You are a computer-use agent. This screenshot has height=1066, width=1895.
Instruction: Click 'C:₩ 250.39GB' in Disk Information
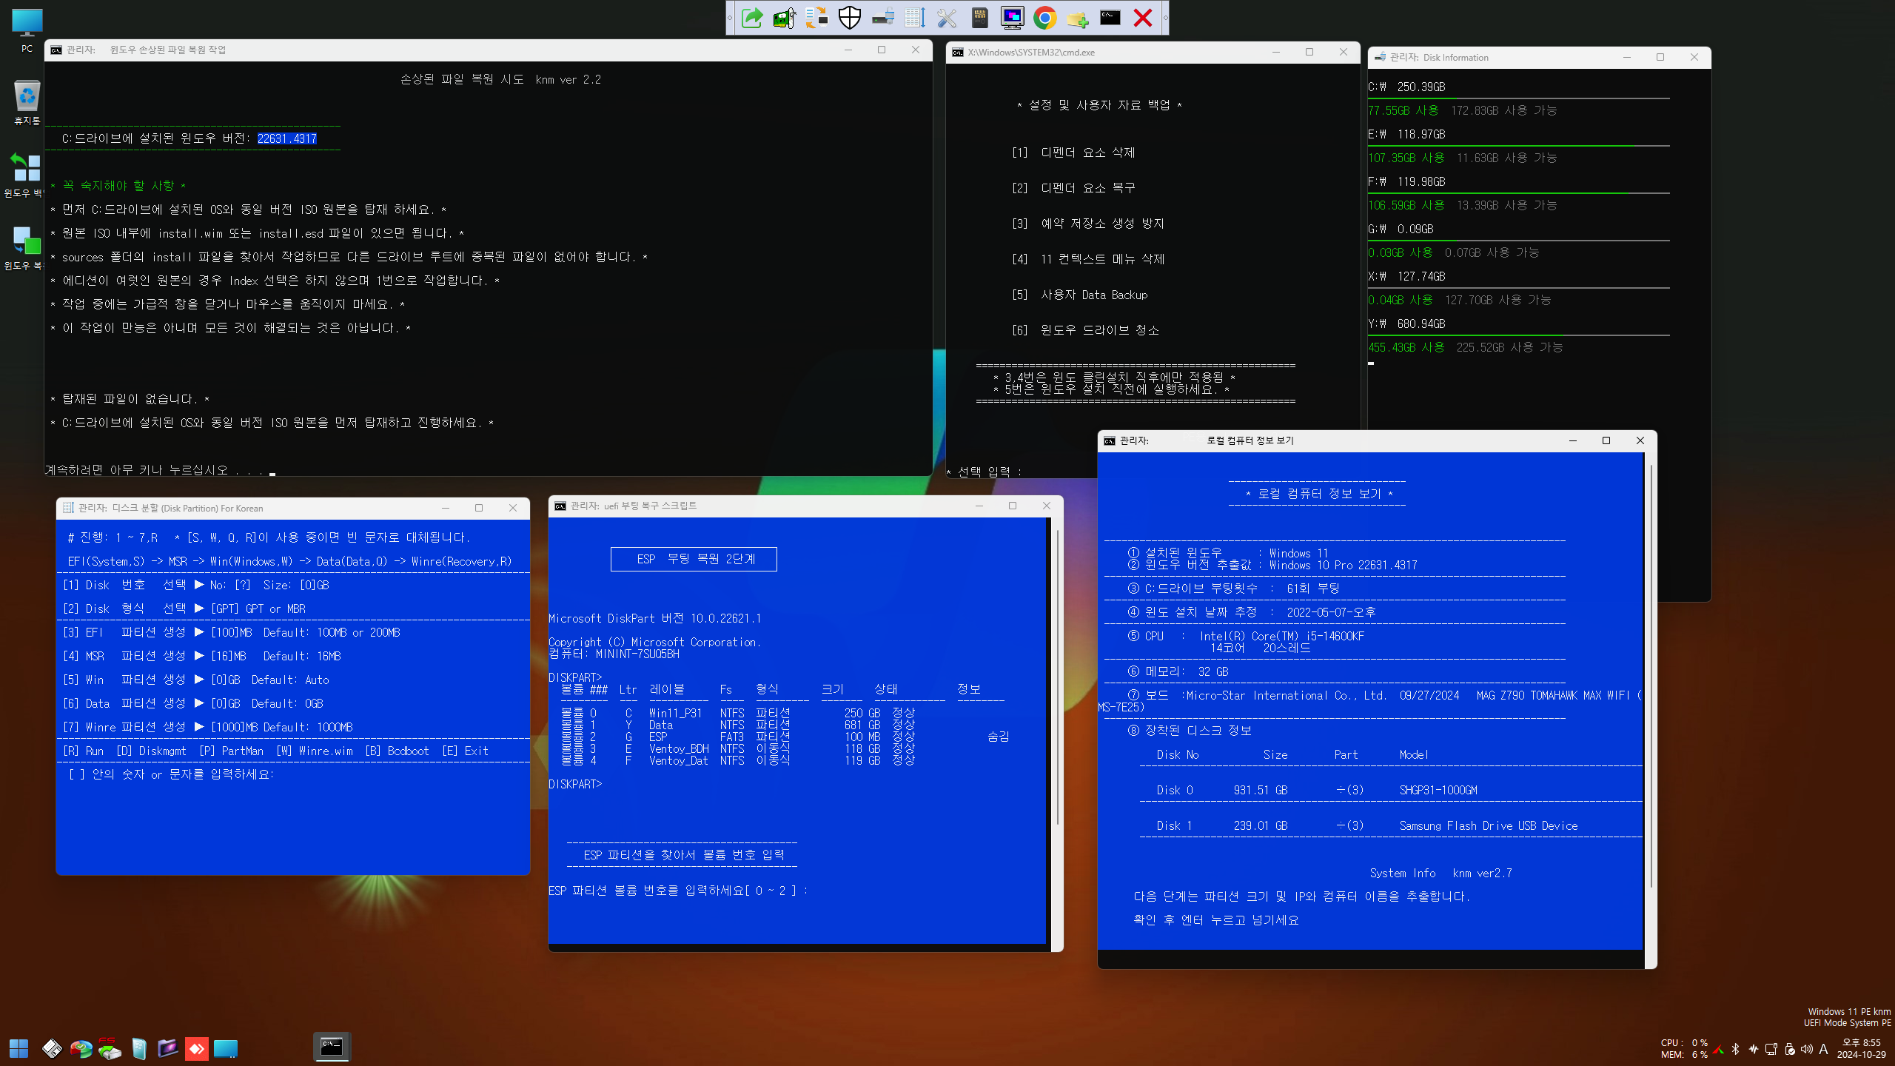tap(1406, 87)
